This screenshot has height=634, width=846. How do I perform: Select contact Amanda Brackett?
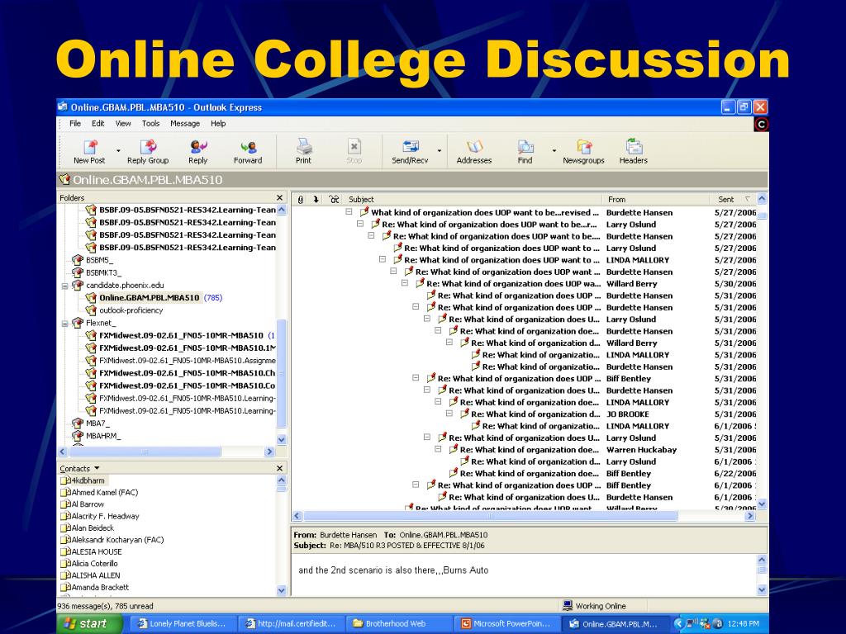click(100, 587)
